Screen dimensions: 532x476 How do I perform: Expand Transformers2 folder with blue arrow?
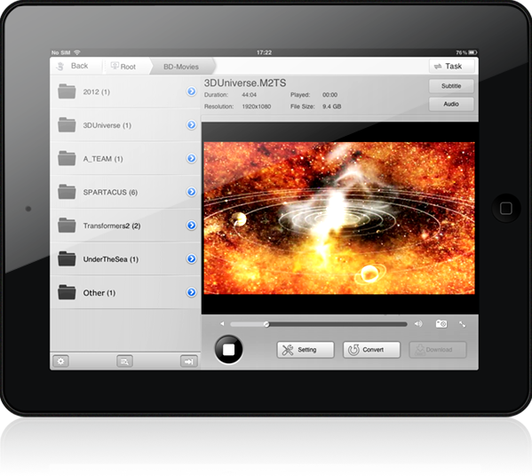coord(191,226)
